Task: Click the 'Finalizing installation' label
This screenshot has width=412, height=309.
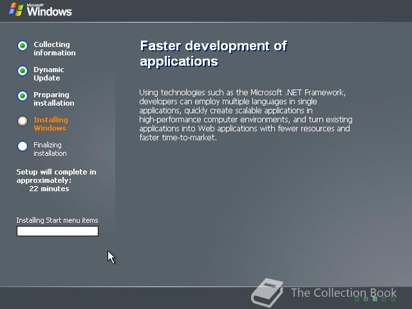Action: pos(50,149)
